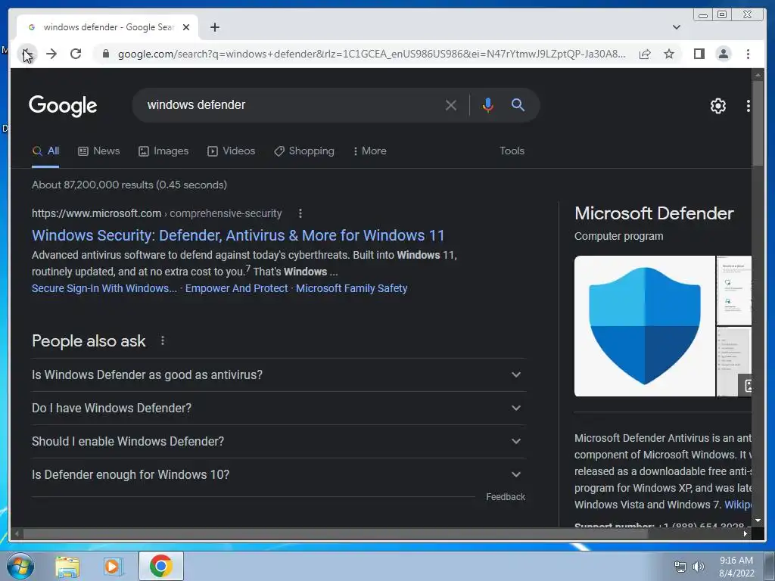Open Chrome's three-dot menu
775x581 pixels.
pyautogui.click(x=748, y=54)
